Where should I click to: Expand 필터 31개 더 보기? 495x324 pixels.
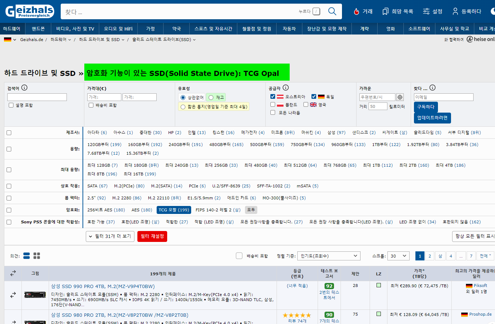pyautogui.click(x=110, y=236)
